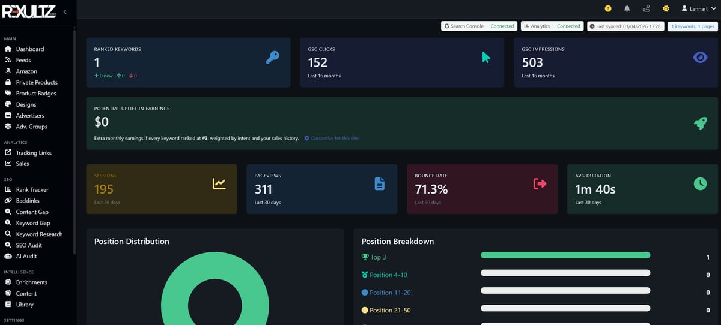The width and height of the screenshot is (721, 325).
Task: Open Customize for this site link
Action: (332, 139)
